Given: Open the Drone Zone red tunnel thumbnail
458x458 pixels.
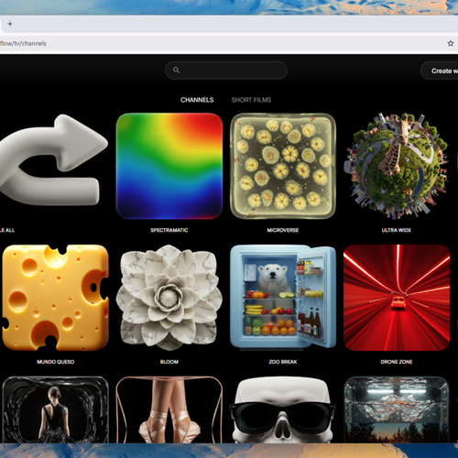Looking at the screenshot, I should (x=397, y=298).
